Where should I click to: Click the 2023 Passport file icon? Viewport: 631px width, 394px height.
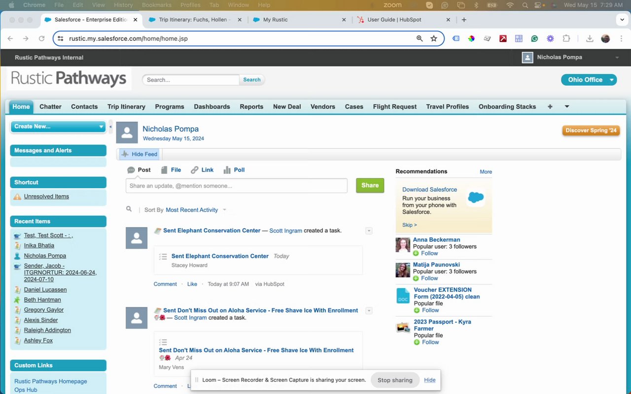click(x=403, y=327)
